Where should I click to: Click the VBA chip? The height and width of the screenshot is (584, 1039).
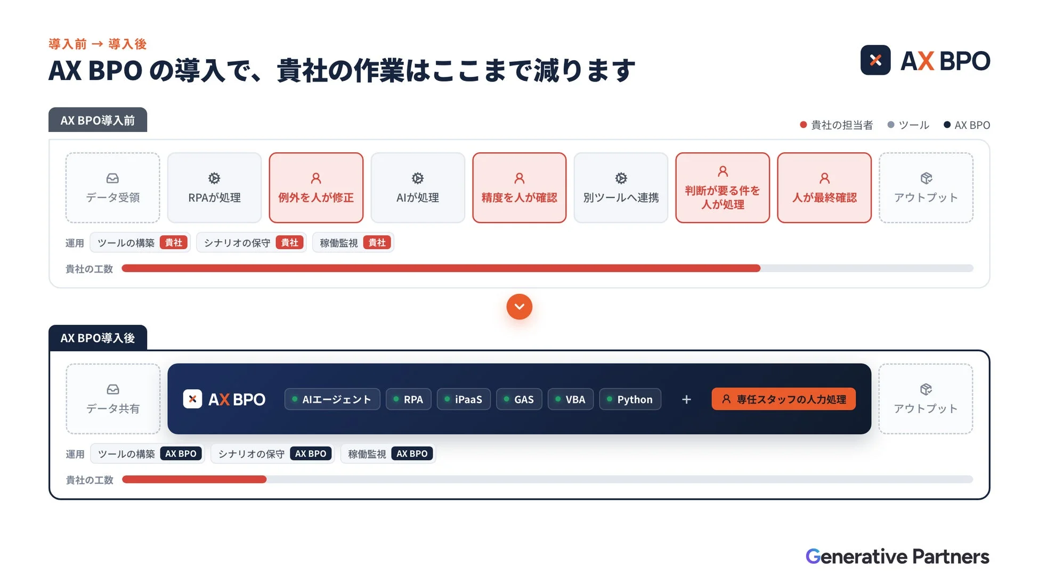571,399
